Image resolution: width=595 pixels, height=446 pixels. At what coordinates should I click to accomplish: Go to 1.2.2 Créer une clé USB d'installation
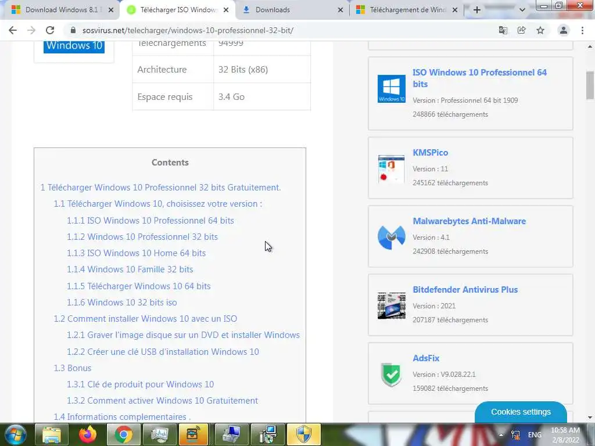[x=163, y=351]
